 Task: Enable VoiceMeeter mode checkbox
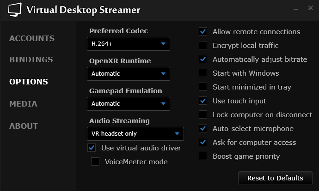click(95, 161)
